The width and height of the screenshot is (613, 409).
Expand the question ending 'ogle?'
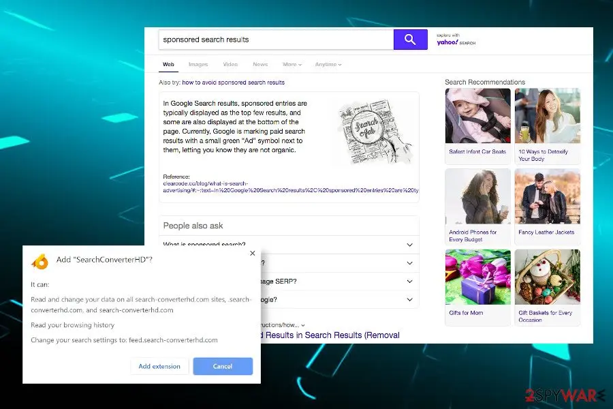pos(340,300)
